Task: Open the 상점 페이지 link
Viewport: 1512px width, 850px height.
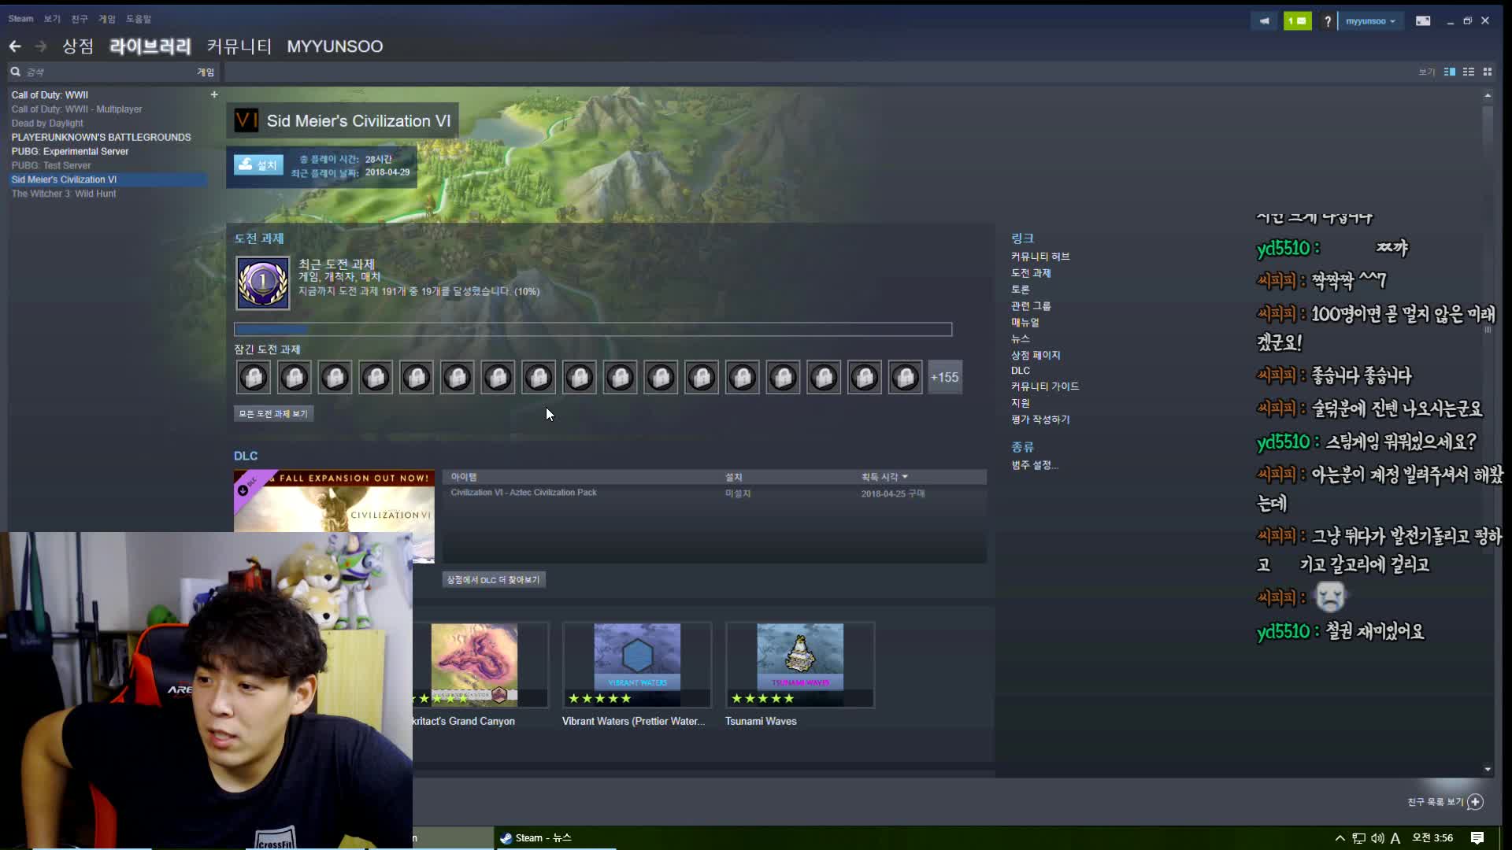Action: pyautogui.click(x=1036, y=356)
